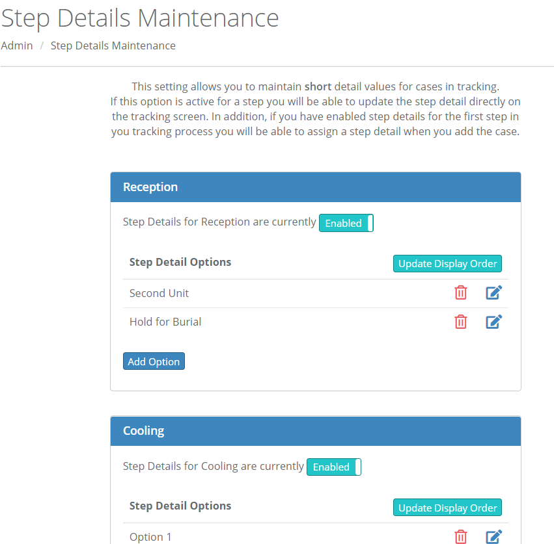
Task: Select the "Option 1" row in Cooling
Action: click(150, 537)
